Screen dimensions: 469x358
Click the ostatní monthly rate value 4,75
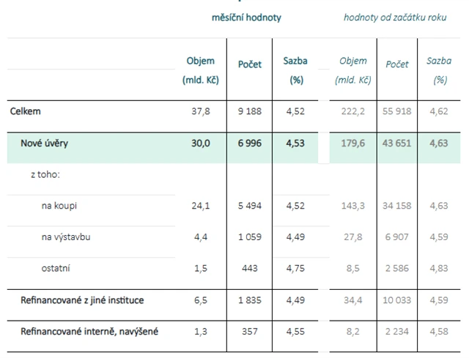[296, 269]
